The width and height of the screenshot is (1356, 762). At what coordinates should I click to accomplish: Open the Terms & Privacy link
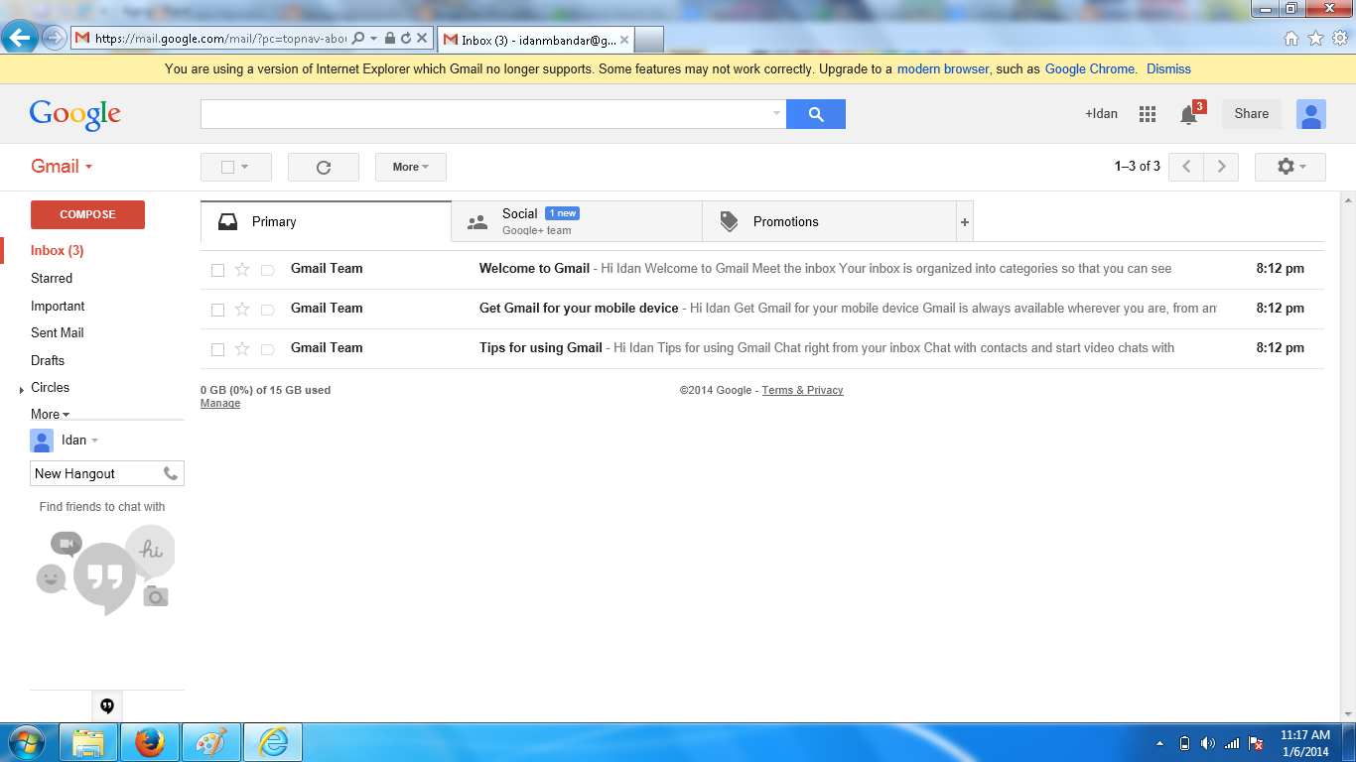click(802, 391)
